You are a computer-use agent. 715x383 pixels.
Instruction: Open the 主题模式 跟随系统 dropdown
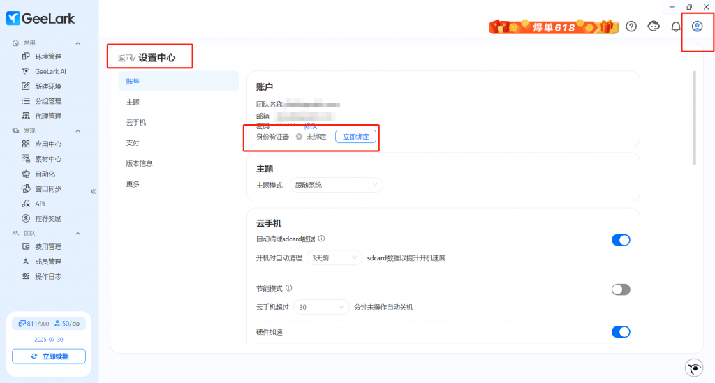pyautogui.click(x=336, y=185)
